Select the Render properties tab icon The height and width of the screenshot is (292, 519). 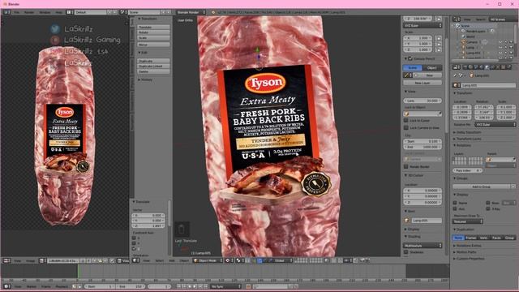[x=465, y=67]
